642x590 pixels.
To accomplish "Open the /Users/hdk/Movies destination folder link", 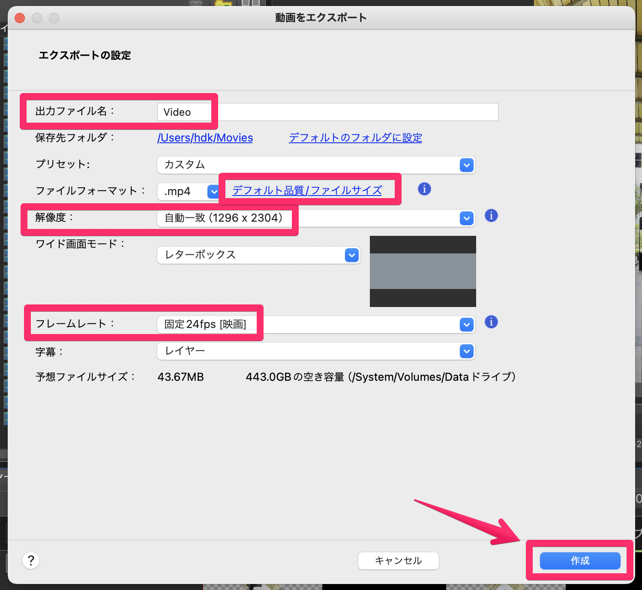I will [205, 138].
